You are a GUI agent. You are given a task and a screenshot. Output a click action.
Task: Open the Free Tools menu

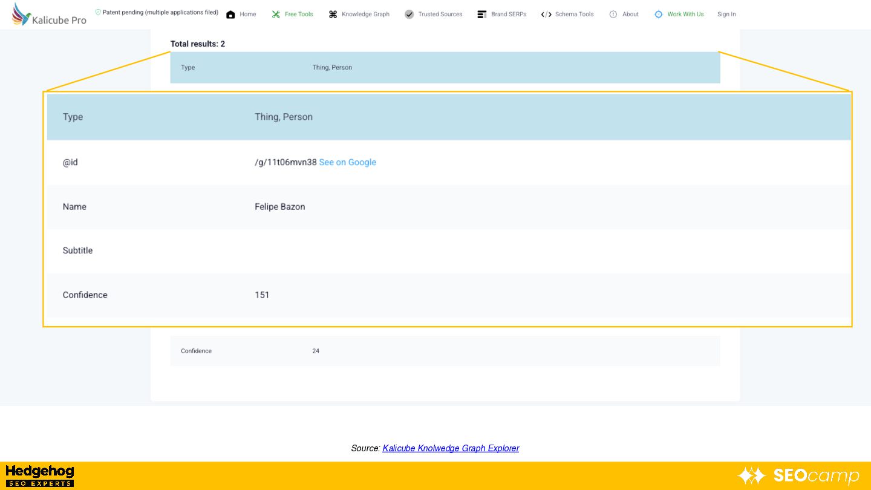(x=299, y=15)
